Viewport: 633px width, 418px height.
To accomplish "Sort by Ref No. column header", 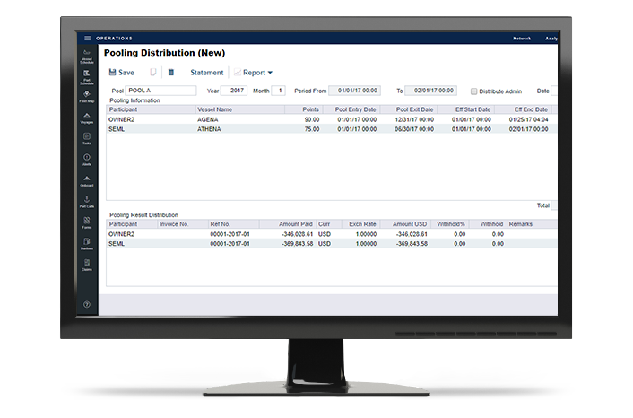I will click(x=233, y=224).
